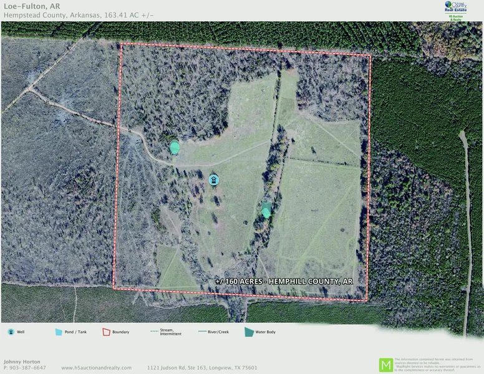Screen dimensions: 484x374
Task: Click the River/Creek legend line symbol
Action: click(x=204, y=332)
